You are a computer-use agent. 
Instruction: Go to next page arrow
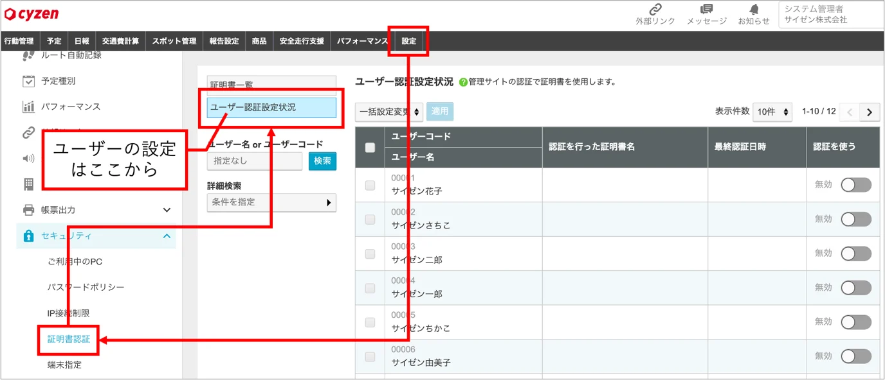pyautogui.click(x=870, y=112)
